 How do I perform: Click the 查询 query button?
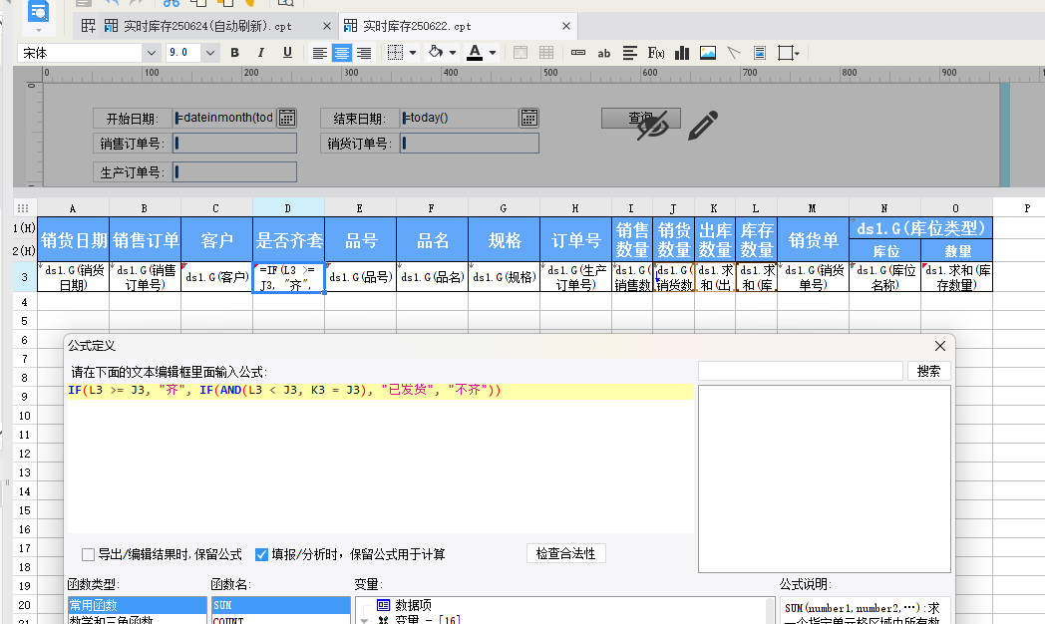point(640,118)
